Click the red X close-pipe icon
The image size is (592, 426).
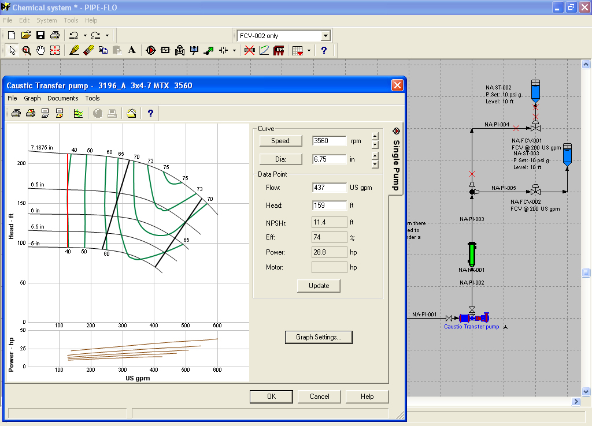tap(250, 50)
